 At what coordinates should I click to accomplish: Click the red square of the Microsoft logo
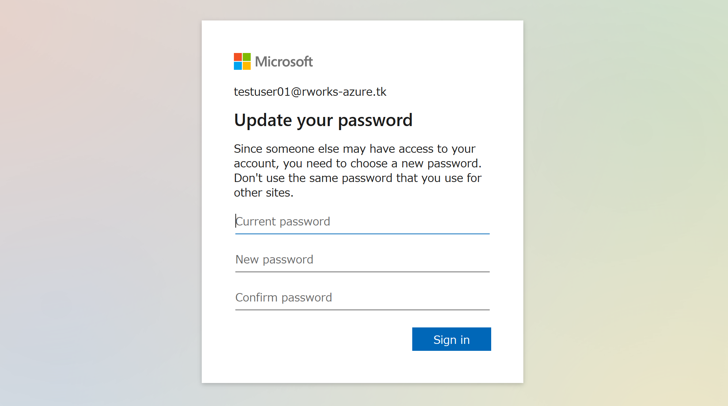click(238, 57)
